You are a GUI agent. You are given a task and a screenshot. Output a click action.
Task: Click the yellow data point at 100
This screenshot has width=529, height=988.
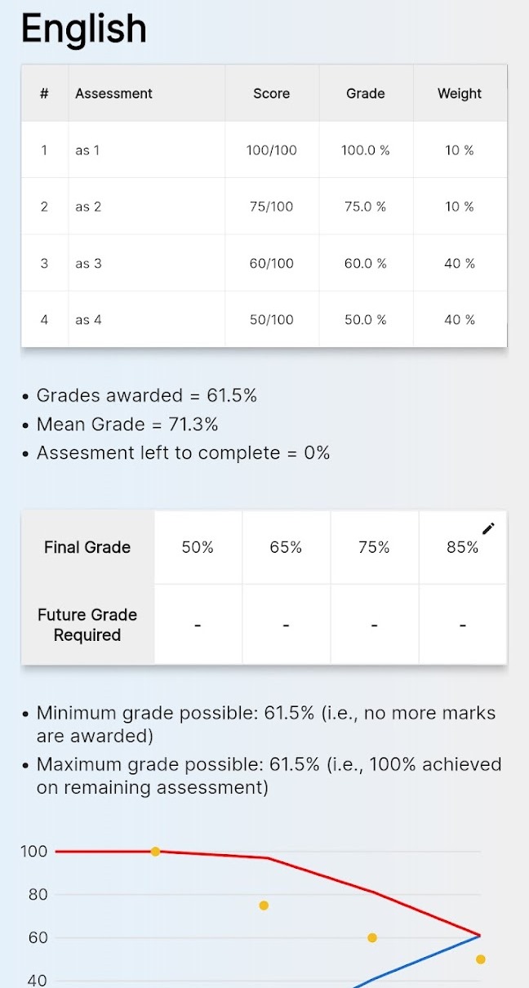[155, 852]
